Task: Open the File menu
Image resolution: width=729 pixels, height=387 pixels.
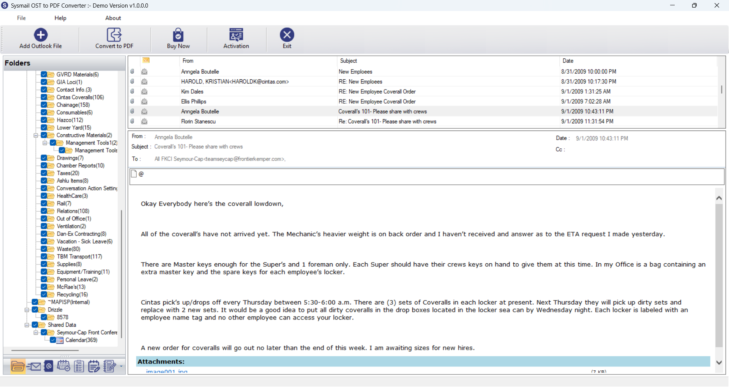Action: [21, 18]
